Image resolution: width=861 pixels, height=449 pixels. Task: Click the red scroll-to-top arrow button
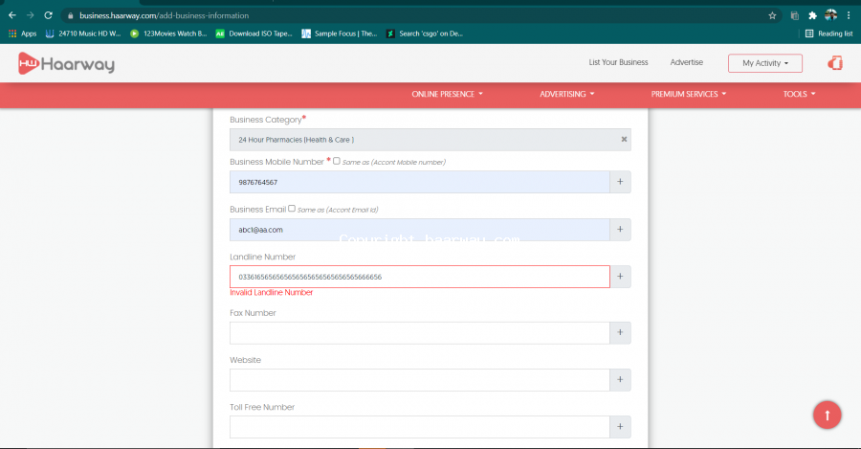pyautogui.click(x=827, y=415)
